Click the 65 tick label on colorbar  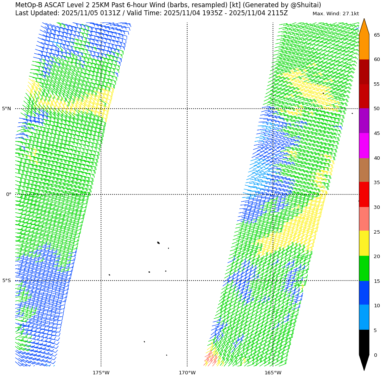click(377, 35)
